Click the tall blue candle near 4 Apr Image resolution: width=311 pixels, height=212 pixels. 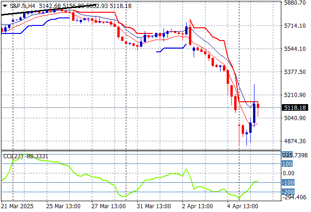coord(254,113)
